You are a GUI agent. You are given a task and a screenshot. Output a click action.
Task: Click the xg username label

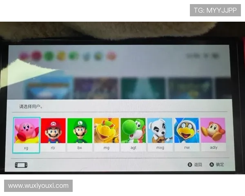[27, 147]
